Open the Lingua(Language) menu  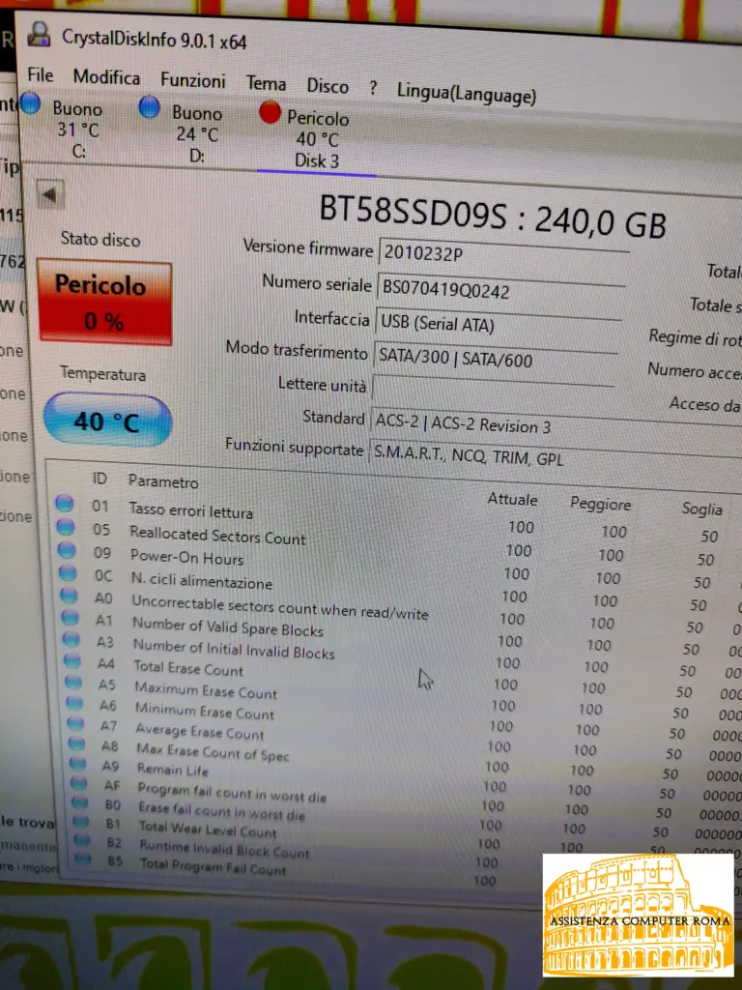(467, 93)
